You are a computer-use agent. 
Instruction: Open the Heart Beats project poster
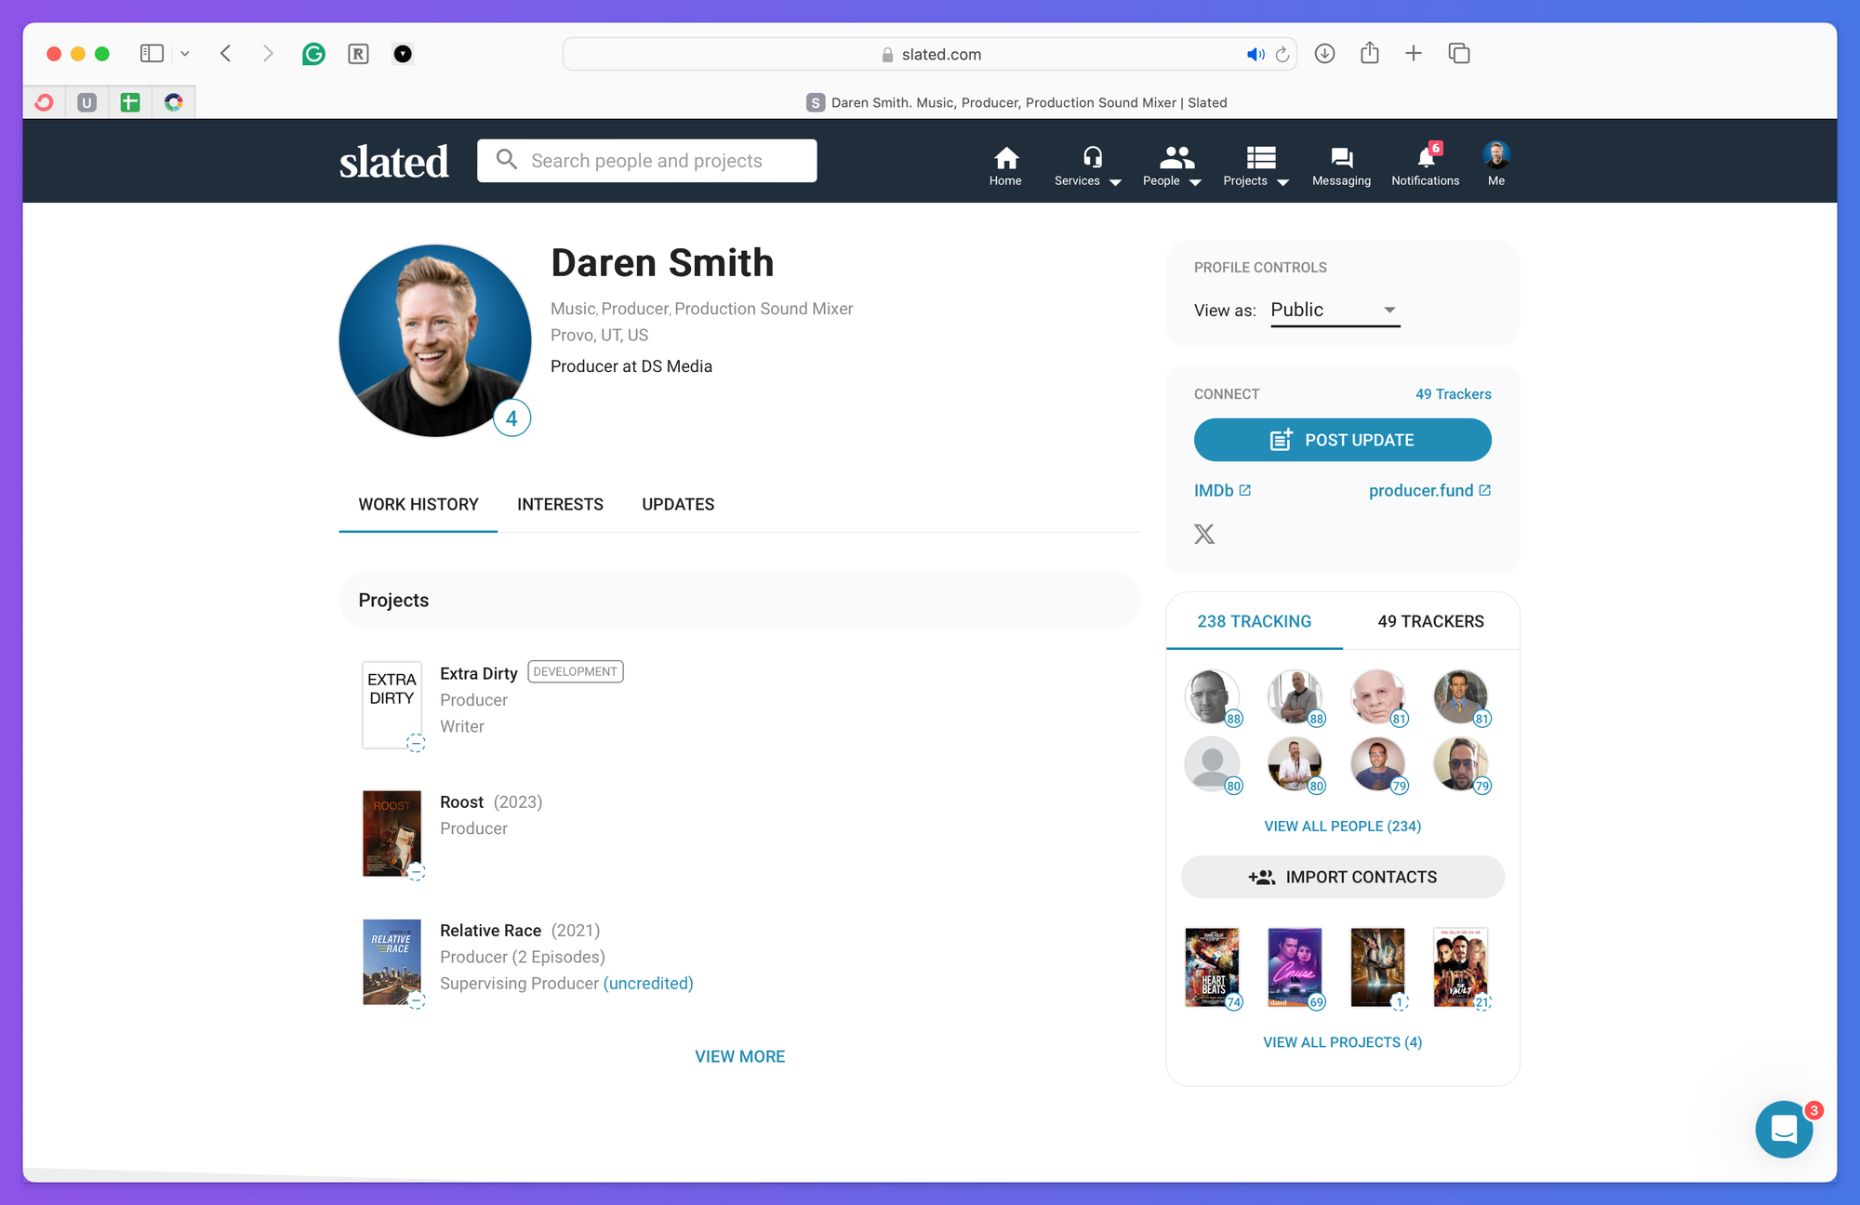pos(1212,967)
